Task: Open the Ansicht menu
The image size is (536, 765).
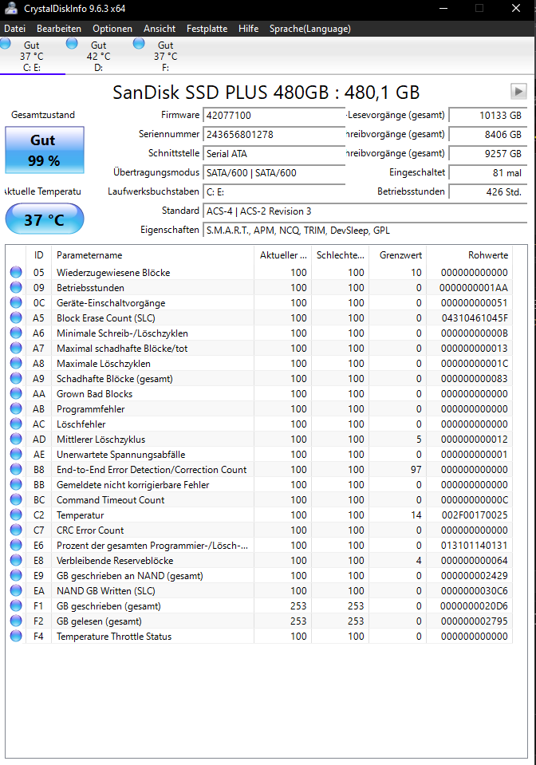Action: pyautogui.click(x=160, y=29)
